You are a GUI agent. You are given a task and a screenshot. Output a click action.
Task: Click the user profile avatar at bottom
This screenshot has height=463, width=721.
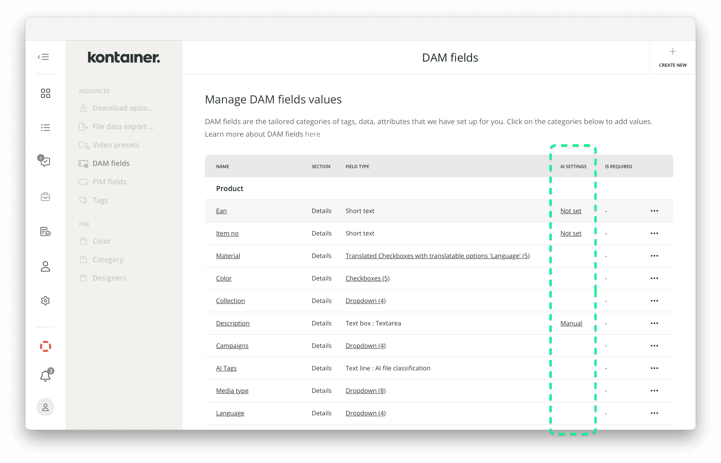pyautogui.click(x=45, y=407)
